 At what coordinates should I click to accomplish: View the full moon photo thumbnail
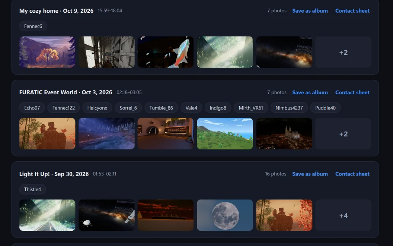(x=225, y=215)
